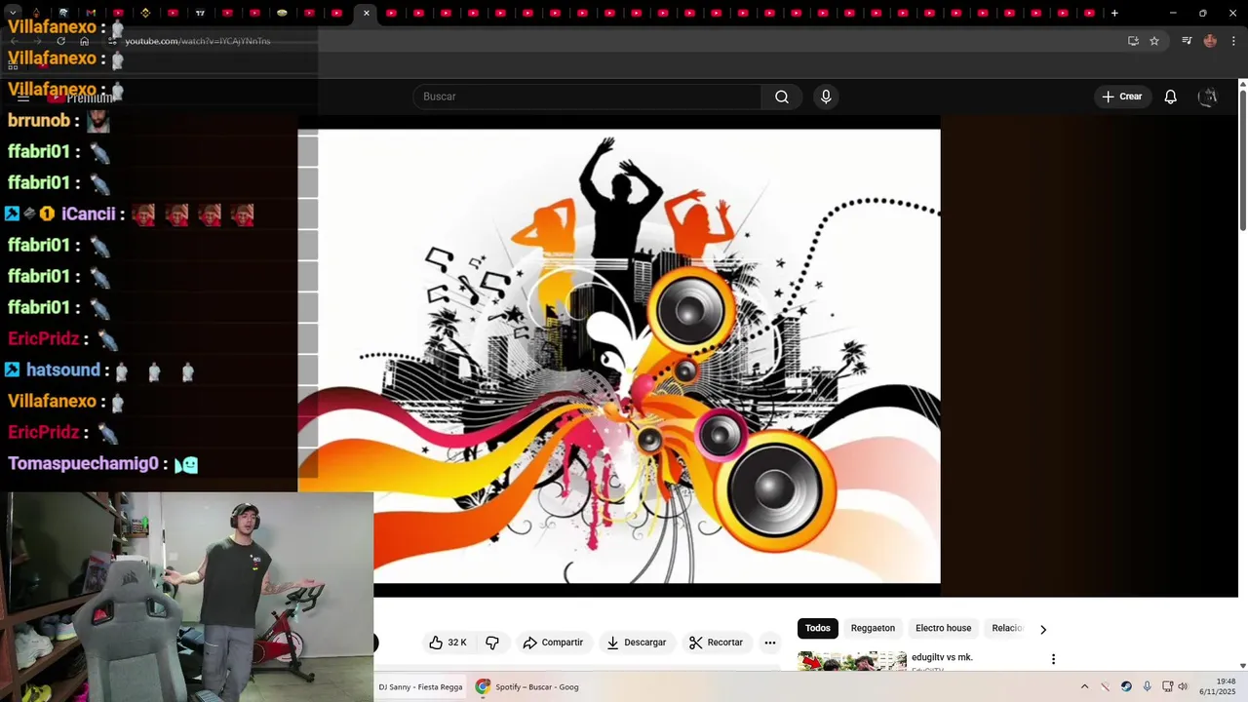Image resolution: width=1248 pixels, height=702 pixels.
Task: Select the Todos chip
Action: 818,628
